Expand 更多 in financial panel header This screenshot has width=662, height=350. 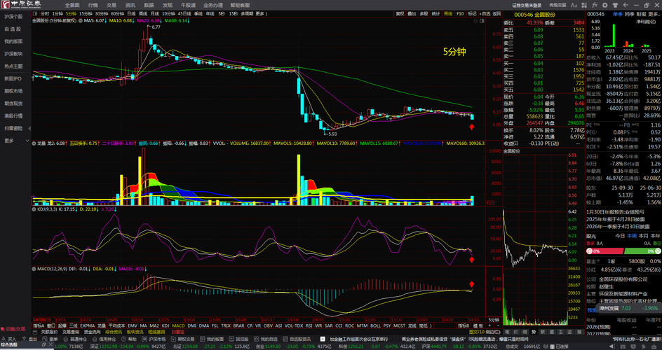pyautogui.click(x=653, y=14)
